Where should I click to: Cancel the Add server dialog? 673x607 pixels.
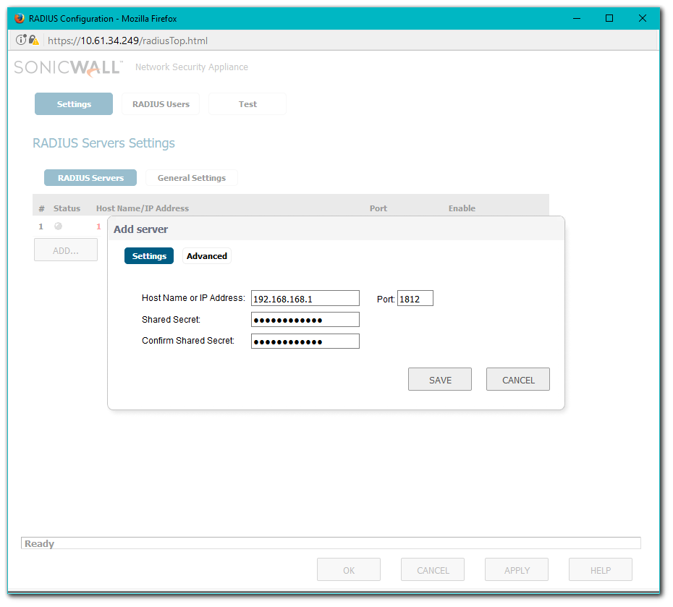pos(518,380)
